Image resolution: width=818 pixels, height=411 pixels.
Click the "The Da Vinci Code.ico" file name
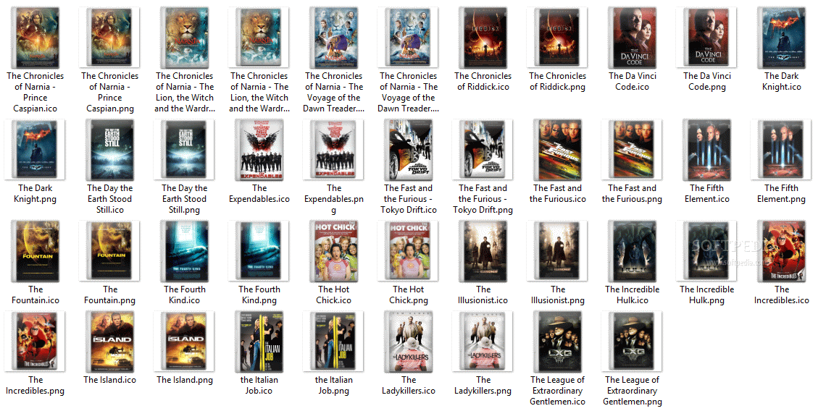pos(633,81)
